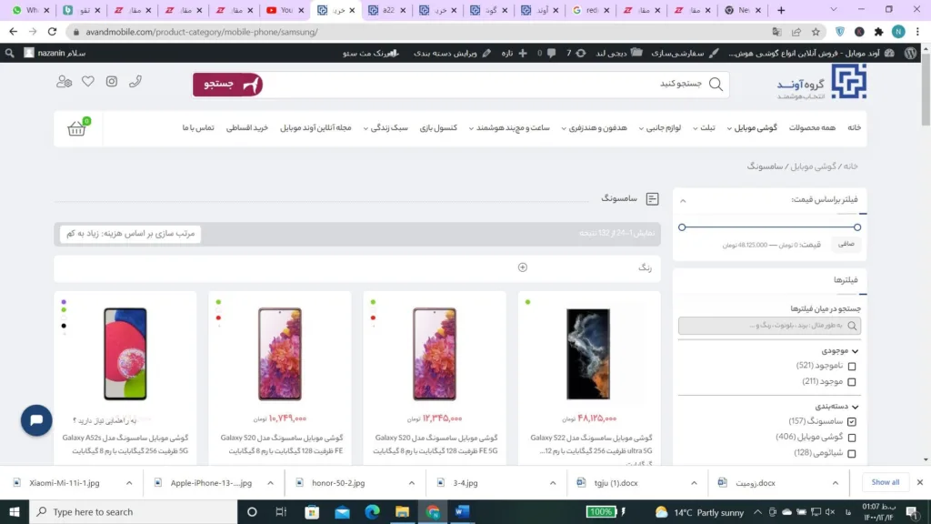Open the chat support bubble
This screenshot has width=931, height=524.
[36, 420]
